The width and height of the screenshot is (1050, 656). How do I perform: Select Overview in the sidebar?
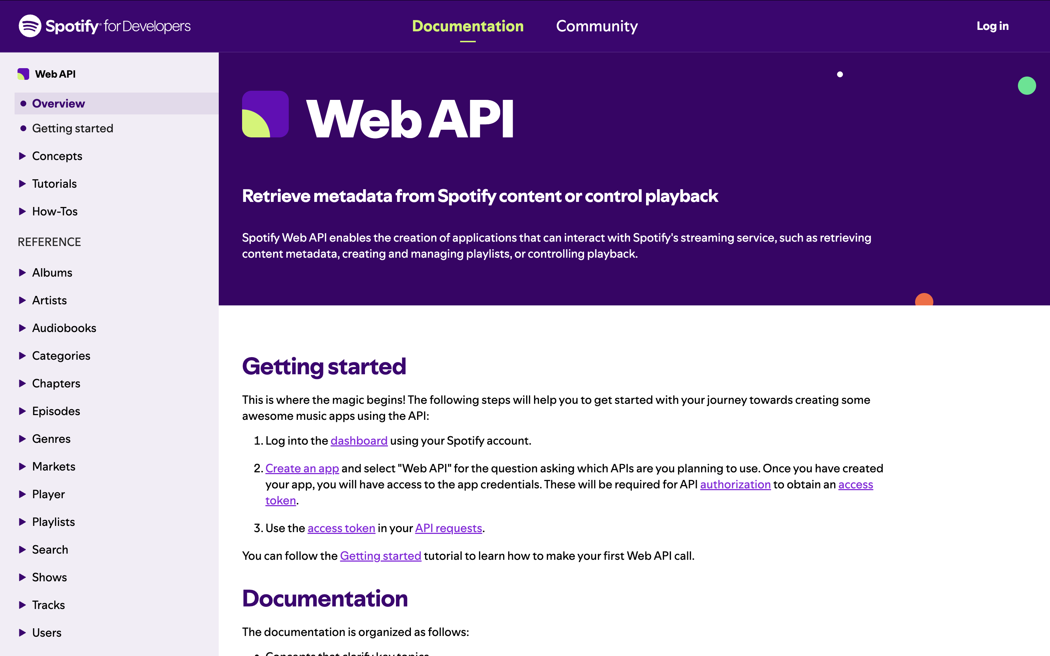pos(116,103)
